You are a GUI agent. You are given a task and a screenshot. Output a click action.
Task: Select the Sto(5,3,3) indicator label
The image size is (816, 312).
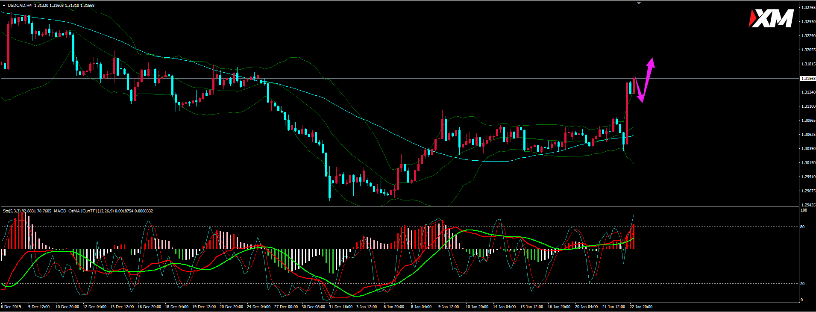(x=12, y=211)
